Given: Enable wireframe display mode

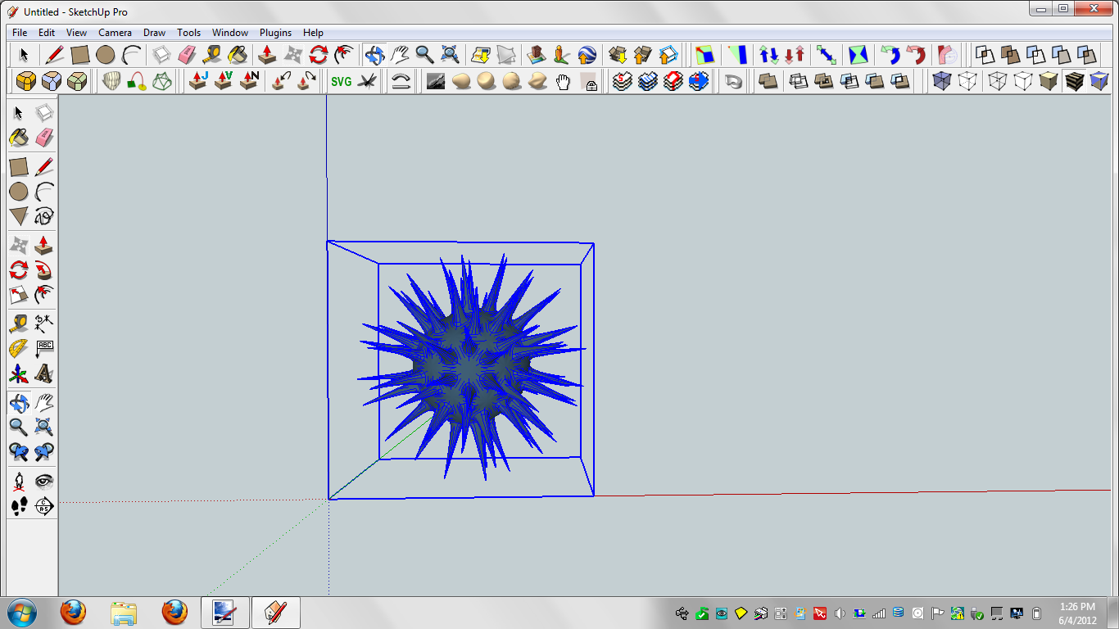Looking at the screenshot, I should [x=997, y=81].
